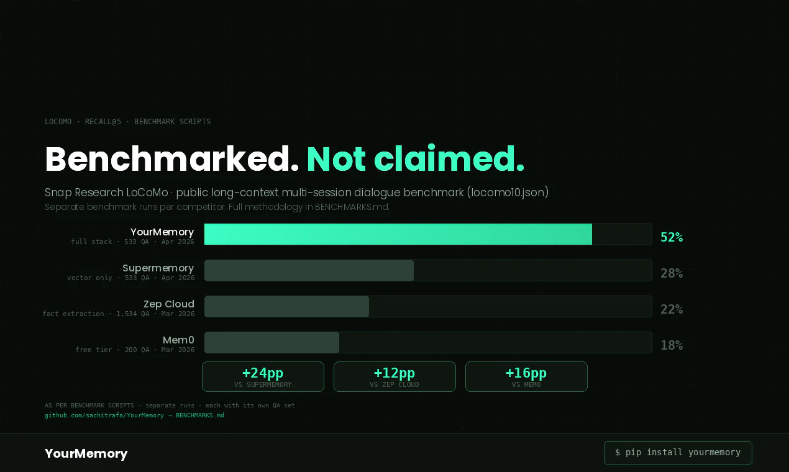The height and width of the screenshot is (472, 789).
Task: Select the +24pp VS SUPERMEMORY badge
Action: click(263, 376)
